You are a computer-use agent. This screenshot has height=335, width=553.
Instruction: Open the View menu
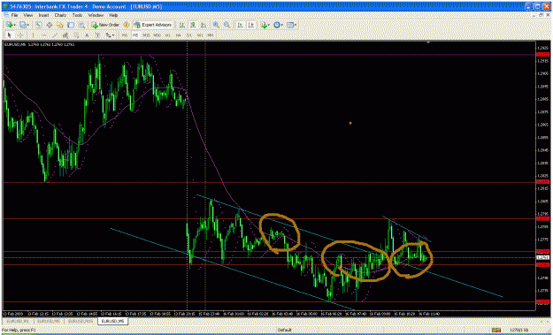point(28,15)
